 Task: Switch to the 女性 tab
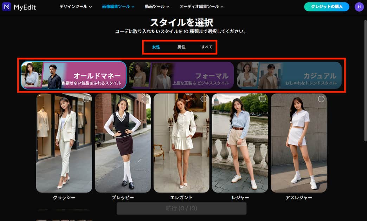coord(156,47)
